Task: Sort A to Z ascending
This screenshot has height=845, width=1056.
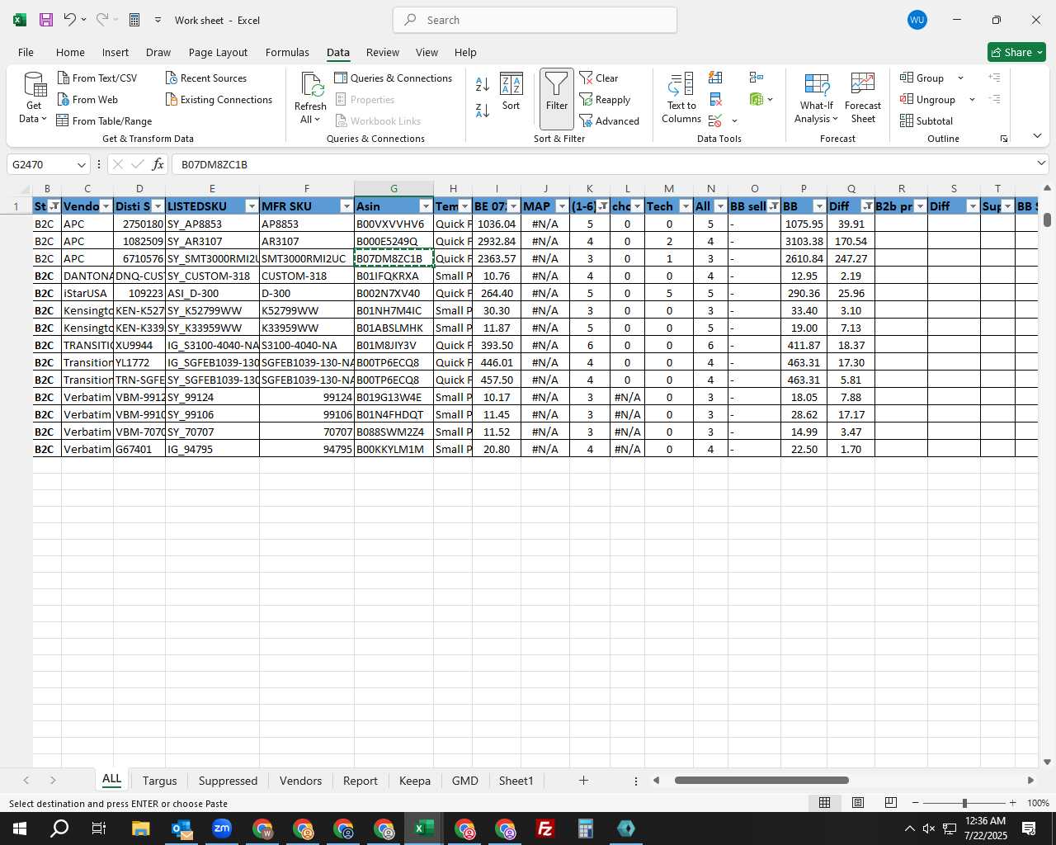Action: pos(483,83)
